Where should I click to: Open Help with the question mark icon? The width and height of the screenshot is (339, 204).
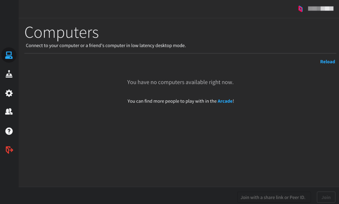[9, 131]
